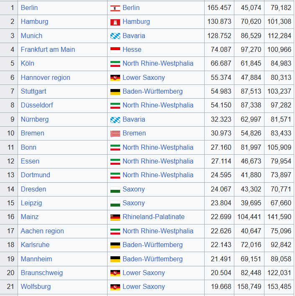Screen dimensions: 295x296
Task: Click the Rhineland-Palatinate flag icon
Action: pos(115,217)
